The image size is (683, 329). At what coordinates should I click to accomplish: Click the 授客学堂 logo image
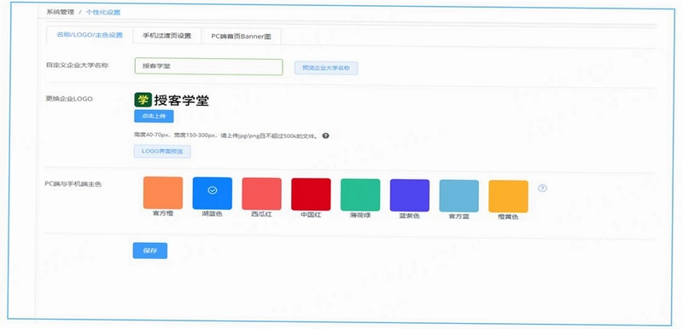(172, 101)
